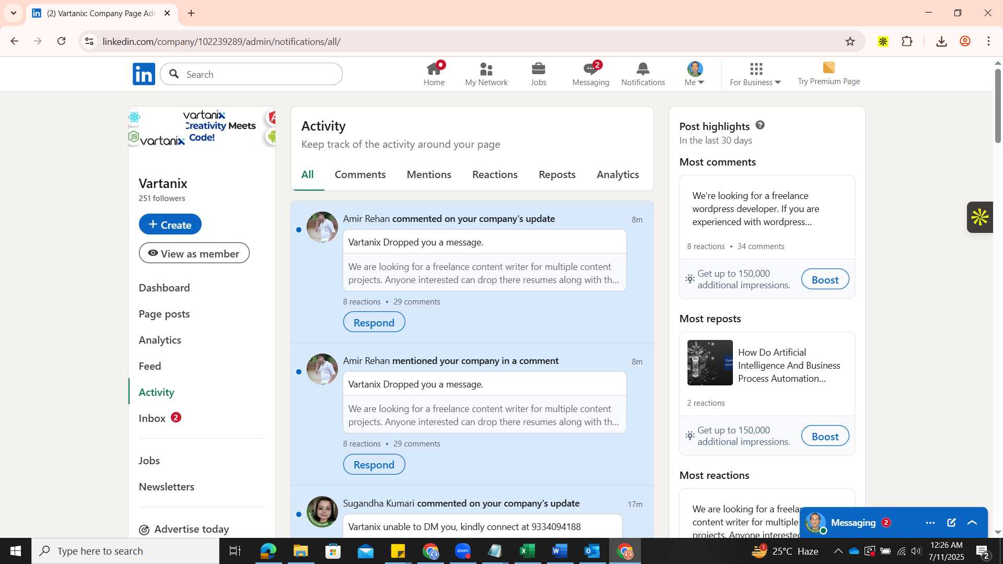Open freelance wordpress developer post text
This screenshot has width=1003, height=564.
click(x=756, y=209)
